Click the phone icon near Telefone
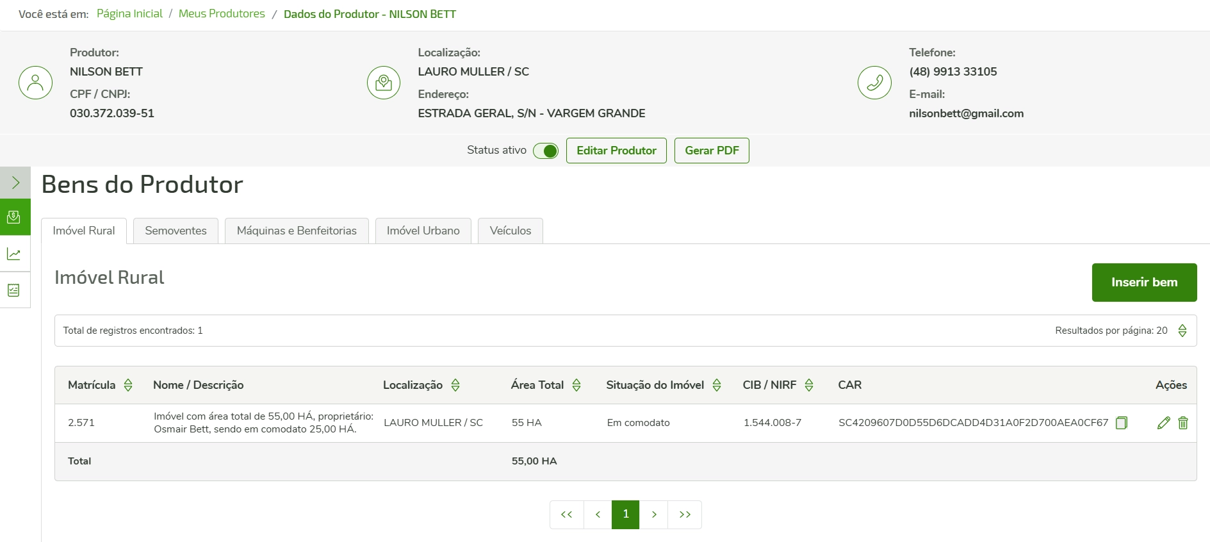The image size is (1210, 542). coord(874,83)
